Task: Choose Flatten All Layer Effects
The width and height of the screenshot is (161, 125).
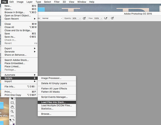Action: click(57, 89)
